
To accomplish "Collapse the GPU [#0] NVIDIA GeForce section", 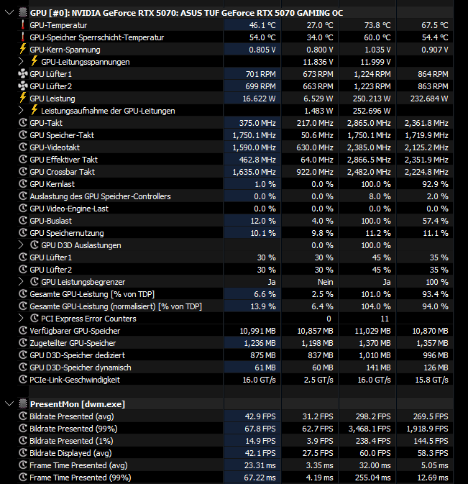I will pyautogui.click(x=9, y=13).
